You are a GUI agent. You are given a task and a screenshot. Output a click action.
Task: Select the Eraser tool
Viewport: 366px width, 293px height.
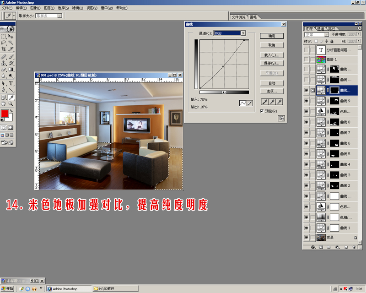[x=4, y=70]
